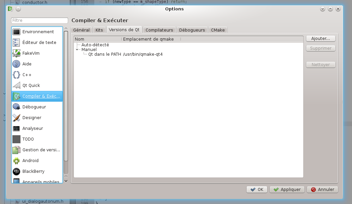Viewport: 352px width, 204px height.
Task: Confirm with the OK button
Action: (x=257, y=190)
